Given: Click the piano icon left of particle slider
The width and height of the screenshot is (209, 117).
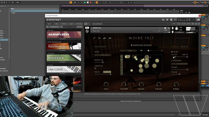Looking at the screenshot, I should (141, 51).
